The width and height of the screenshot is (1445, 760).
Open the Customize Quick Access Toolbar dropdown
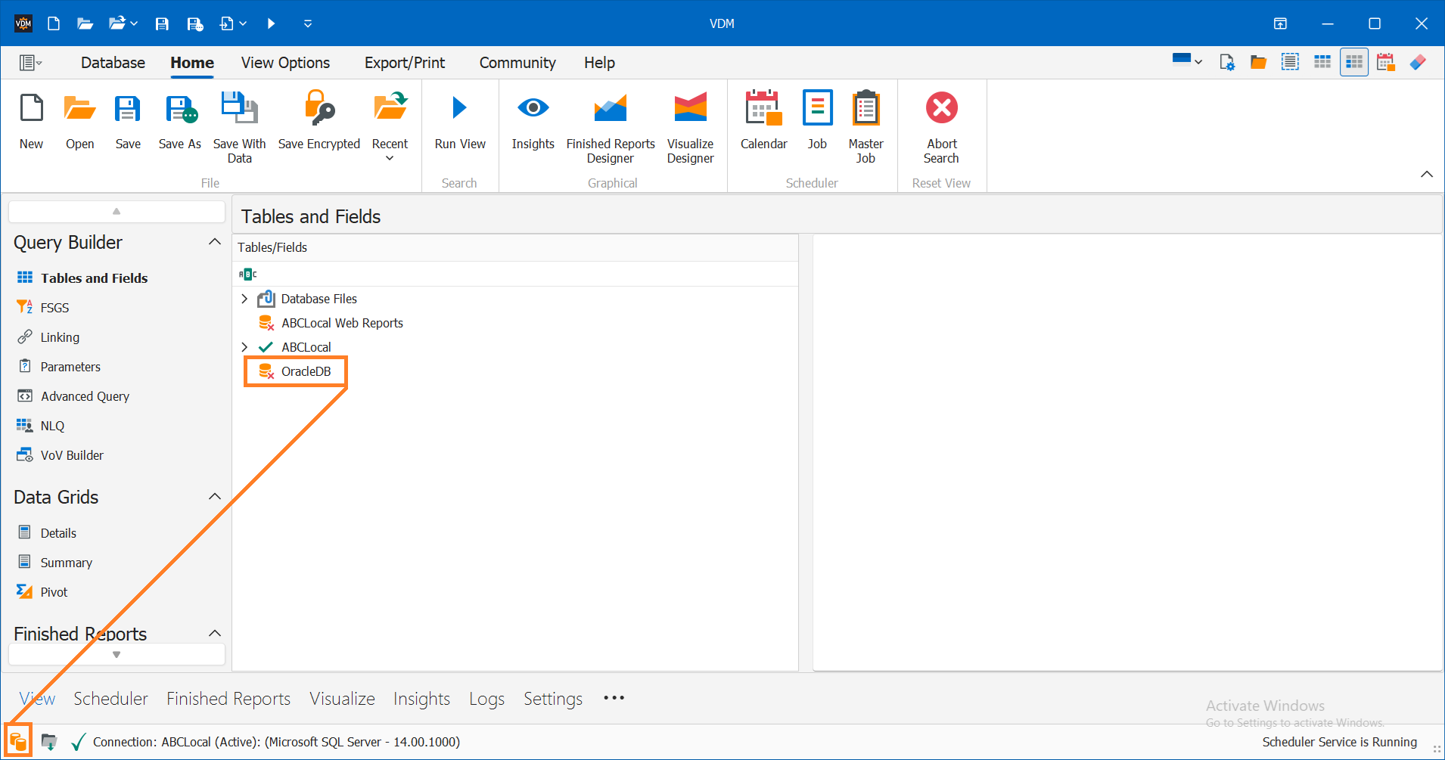(308, 23)
